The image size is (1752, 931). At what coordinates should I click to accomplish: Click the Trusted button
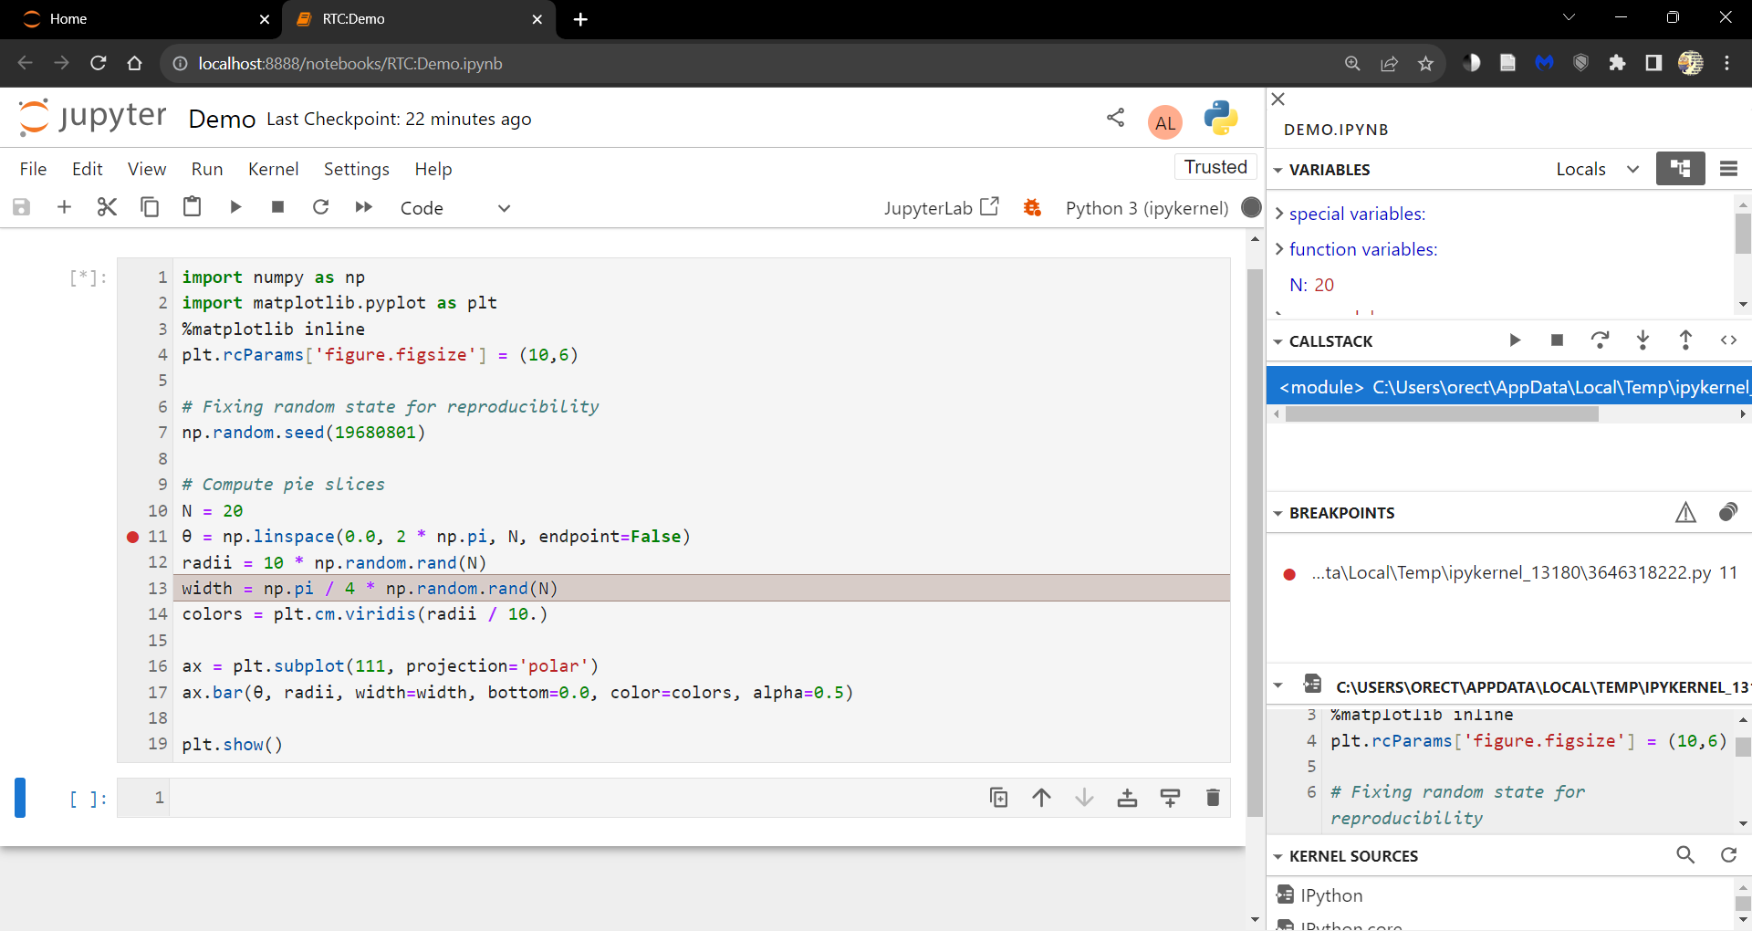[x=1215, y=167]
